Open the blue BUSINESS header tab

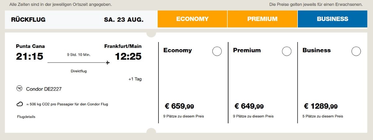point(332,19)
